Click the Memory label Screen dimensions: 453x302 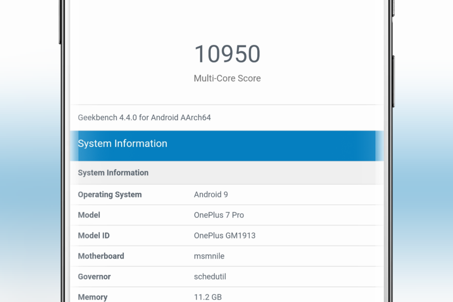coord(93,297)
